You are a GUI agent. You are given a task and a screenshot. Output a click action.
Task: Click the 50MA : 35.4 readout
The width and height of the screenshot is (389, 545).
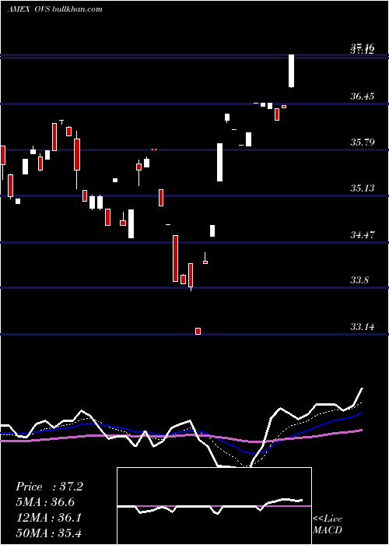pos(48,533)
